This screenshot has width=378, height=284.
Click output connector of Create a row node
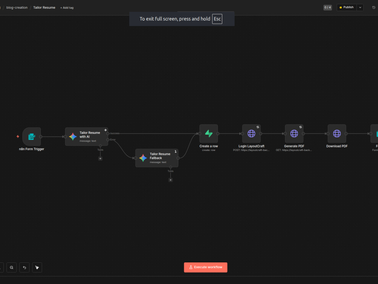tap(218, 133)
